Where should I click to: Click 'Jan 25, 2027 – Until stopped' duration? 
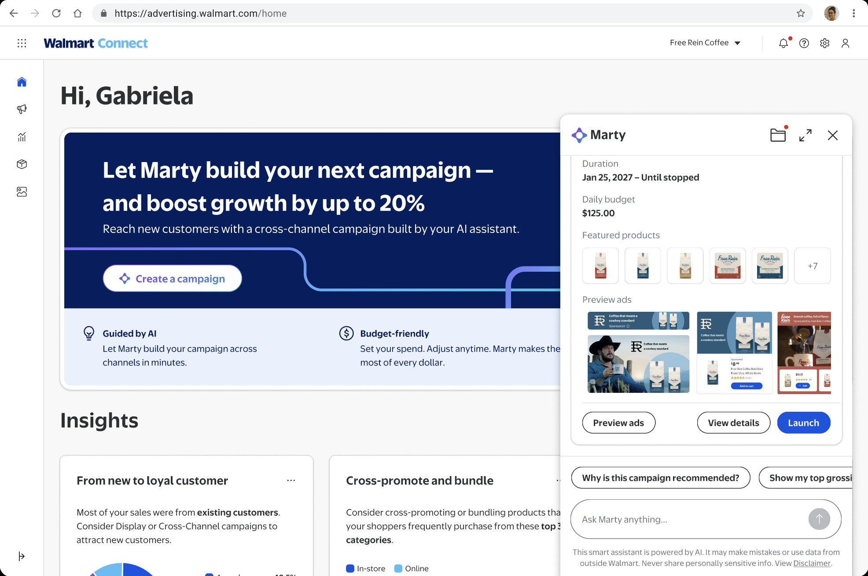pos(640,177)
